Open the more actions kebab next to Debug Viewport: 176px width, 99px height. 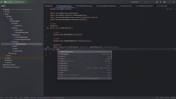[148, 2]
